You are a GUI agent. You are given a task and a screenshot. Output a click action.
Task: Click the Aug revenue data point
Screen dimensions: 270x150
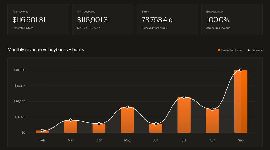212,109
